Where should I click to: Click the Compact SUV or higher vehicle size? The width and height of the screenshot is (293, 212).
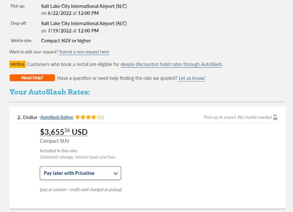(x=66, y=41)
